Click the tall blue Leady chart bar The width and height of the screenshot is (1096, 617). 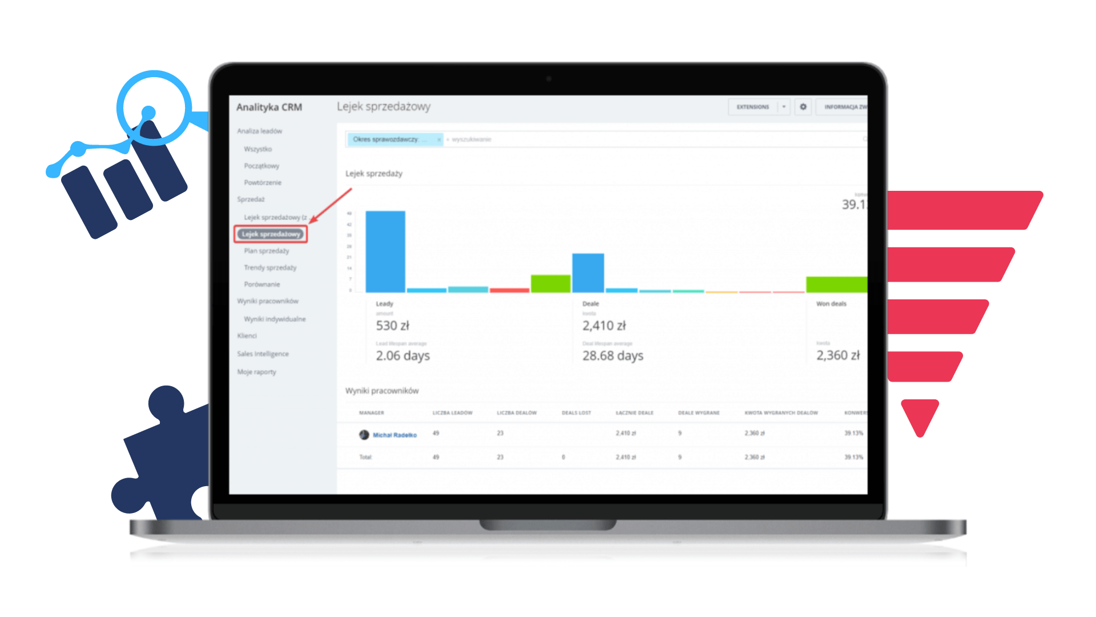pos(385,251)
